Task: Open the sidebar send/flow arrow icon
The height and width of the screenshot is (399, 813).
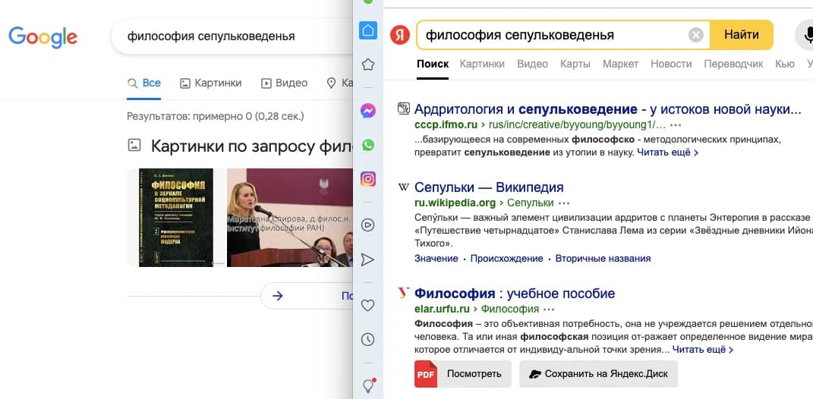Action: 367,259
